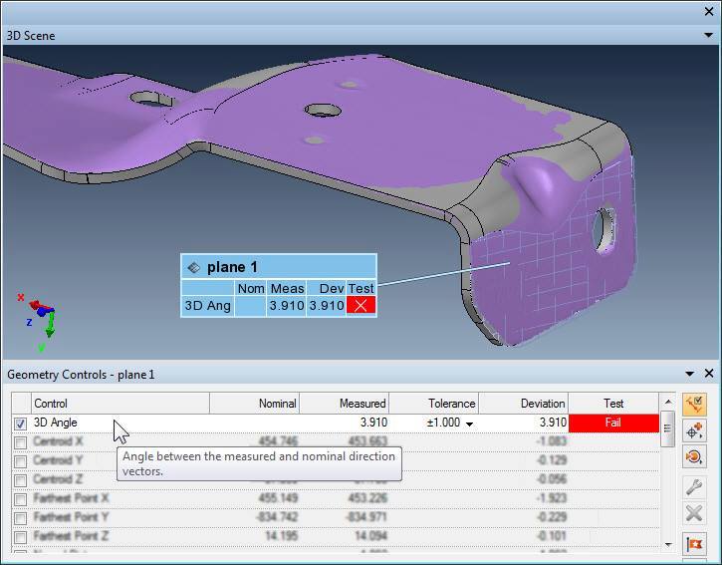722x565 pixels.
Task: Open the ±1.000 tolerance dropdown arrow
Action: tap(469, 424)
